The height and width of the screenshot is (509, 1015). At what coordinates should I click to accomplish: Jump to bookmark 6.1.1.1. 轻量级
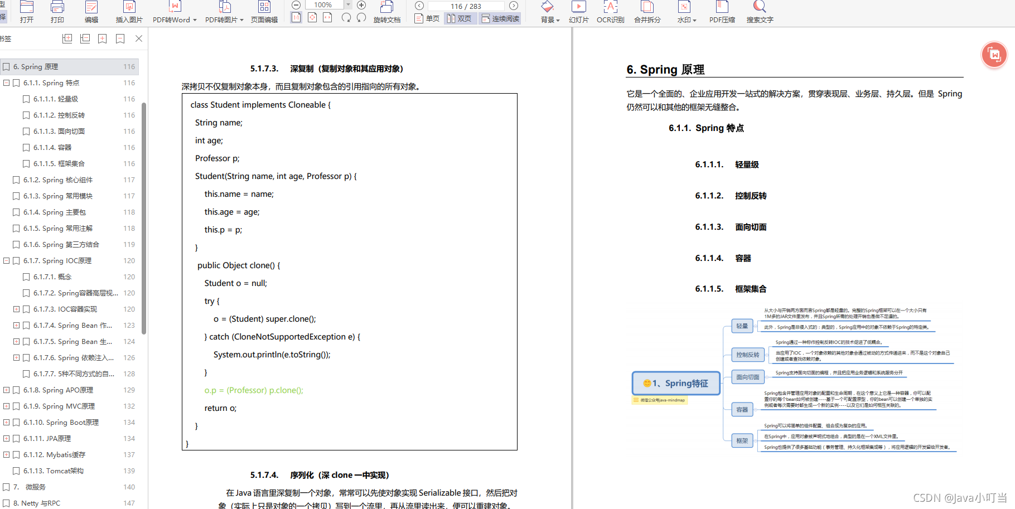[56, 99]
